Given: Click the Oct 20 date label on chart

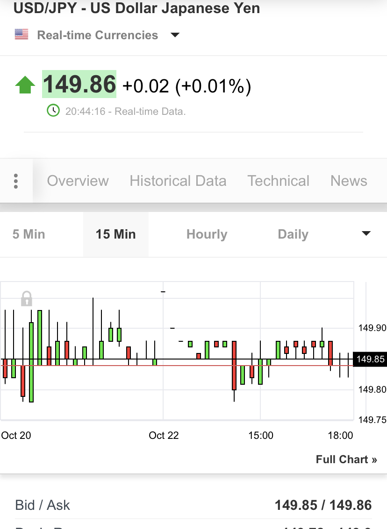Looking at the screenshot, I should pos(16,435).
